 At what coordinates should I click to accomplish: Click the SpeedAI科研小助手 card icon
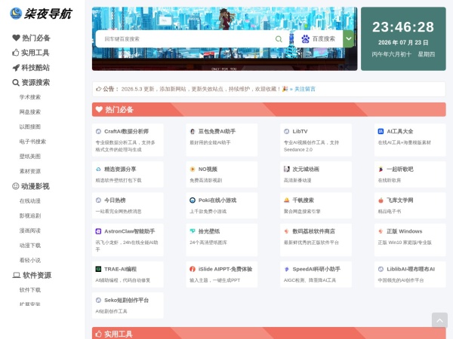coord(287,269)
